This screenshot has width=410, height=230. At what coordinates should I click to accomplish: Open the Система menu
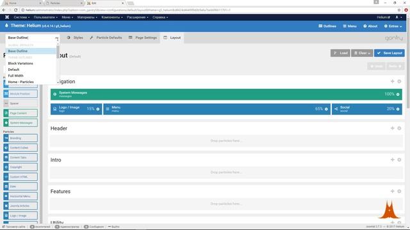point(21,17)
